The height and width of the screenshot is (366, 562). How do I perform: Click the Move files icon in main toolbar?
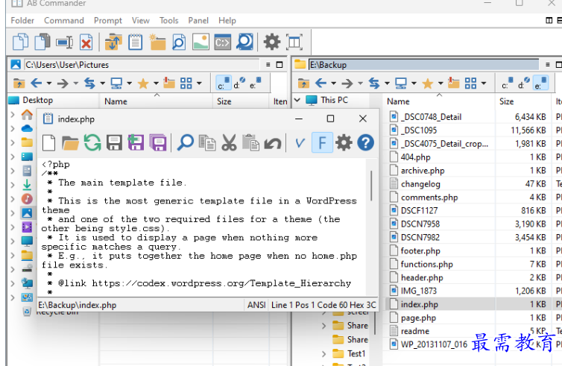[x=42, y=42]
